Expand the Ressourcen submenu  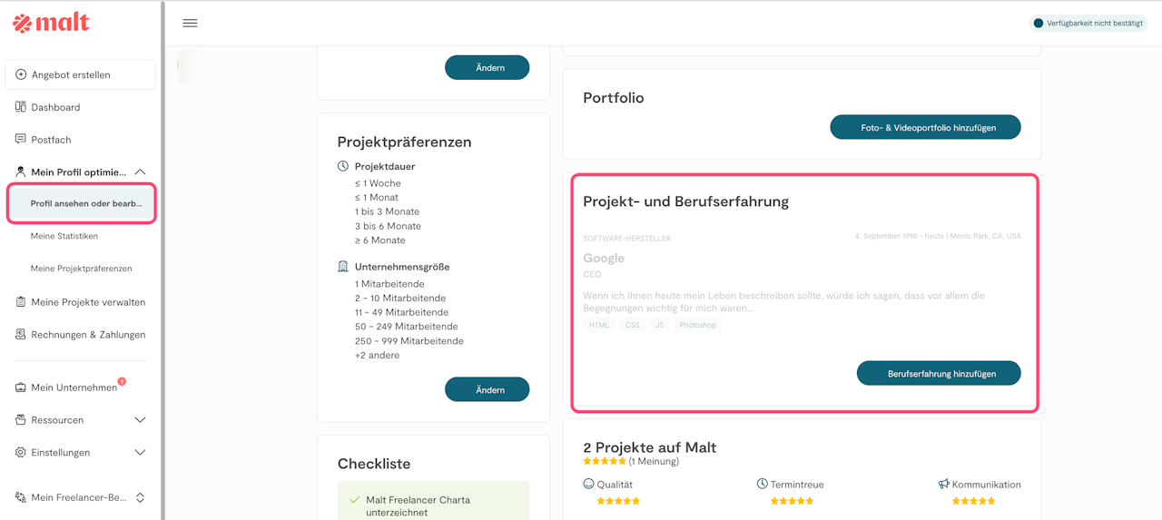pyautogui.click(x=140, y=420)
